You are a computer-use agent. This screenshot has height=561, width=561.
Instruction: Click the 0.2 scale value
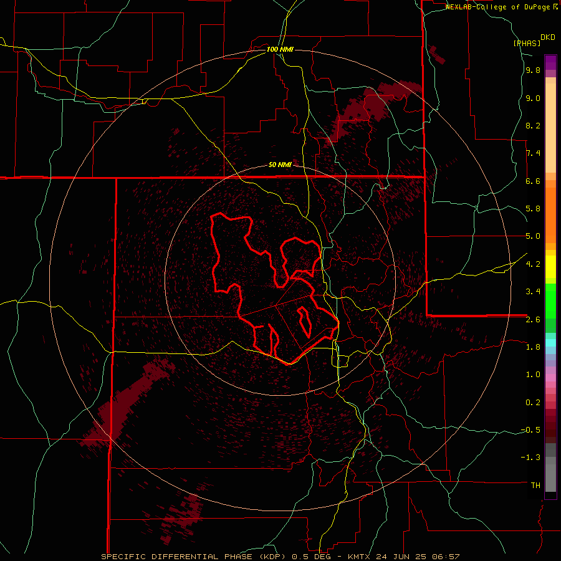pyautogui.click(x=533, y=403)
